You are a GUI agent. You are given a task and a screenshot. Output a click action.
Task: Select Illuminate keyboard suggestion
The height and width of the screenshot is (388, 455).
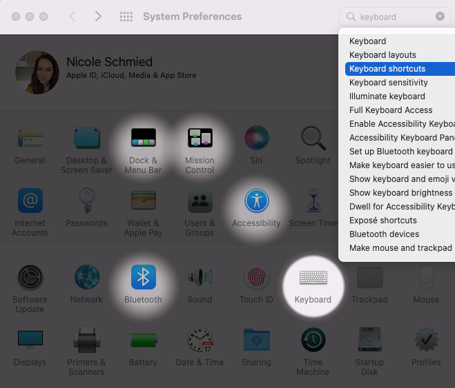pos(400,96)
